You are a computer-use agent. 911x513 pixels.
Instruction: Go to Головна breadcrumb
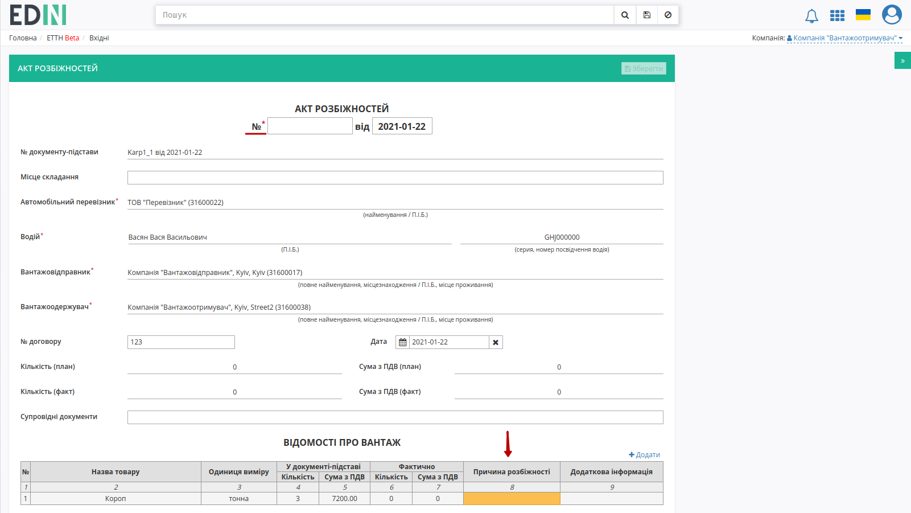tap(23, 38)
